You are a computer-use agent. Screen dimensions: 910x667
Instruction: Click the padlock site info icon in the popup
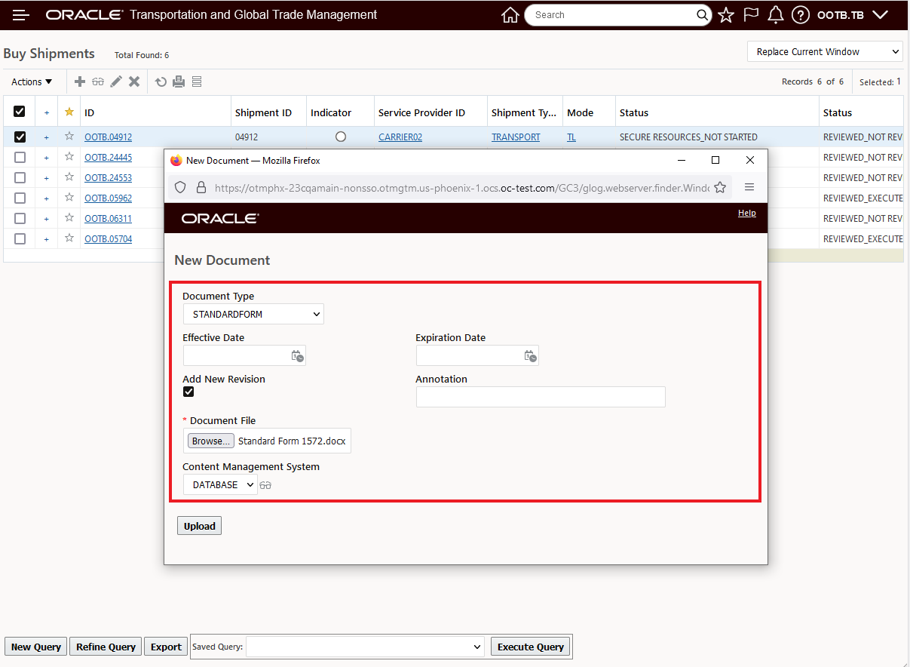tap(201, 187)
